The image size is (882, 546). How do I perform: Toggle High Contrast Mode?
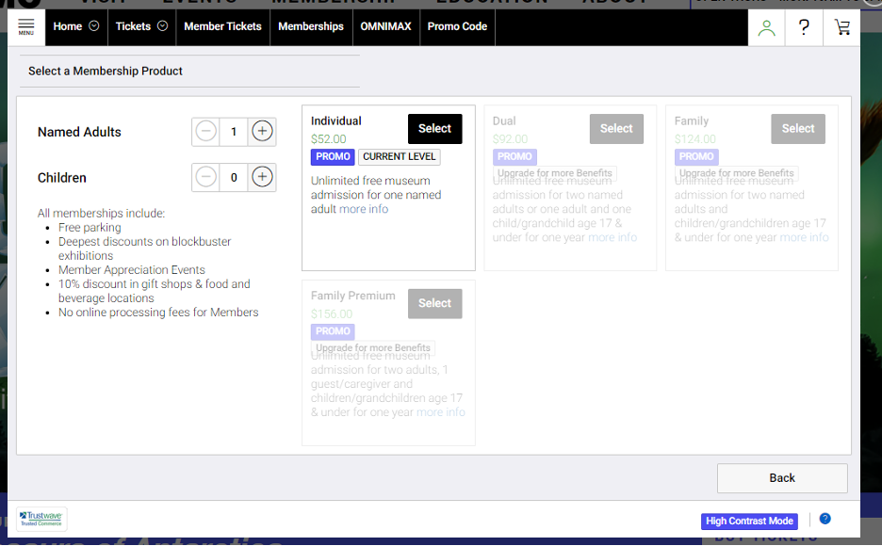click(x=749, y=521)
